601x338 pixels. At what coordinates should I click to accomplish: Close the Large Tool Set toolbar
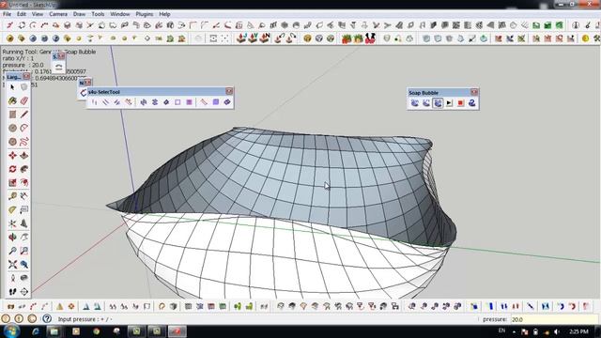click(26, 77)
